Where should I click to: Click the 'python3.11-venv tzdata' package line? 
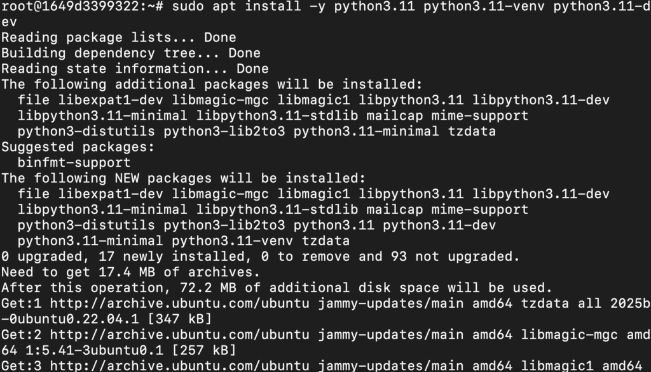point(184,241)
